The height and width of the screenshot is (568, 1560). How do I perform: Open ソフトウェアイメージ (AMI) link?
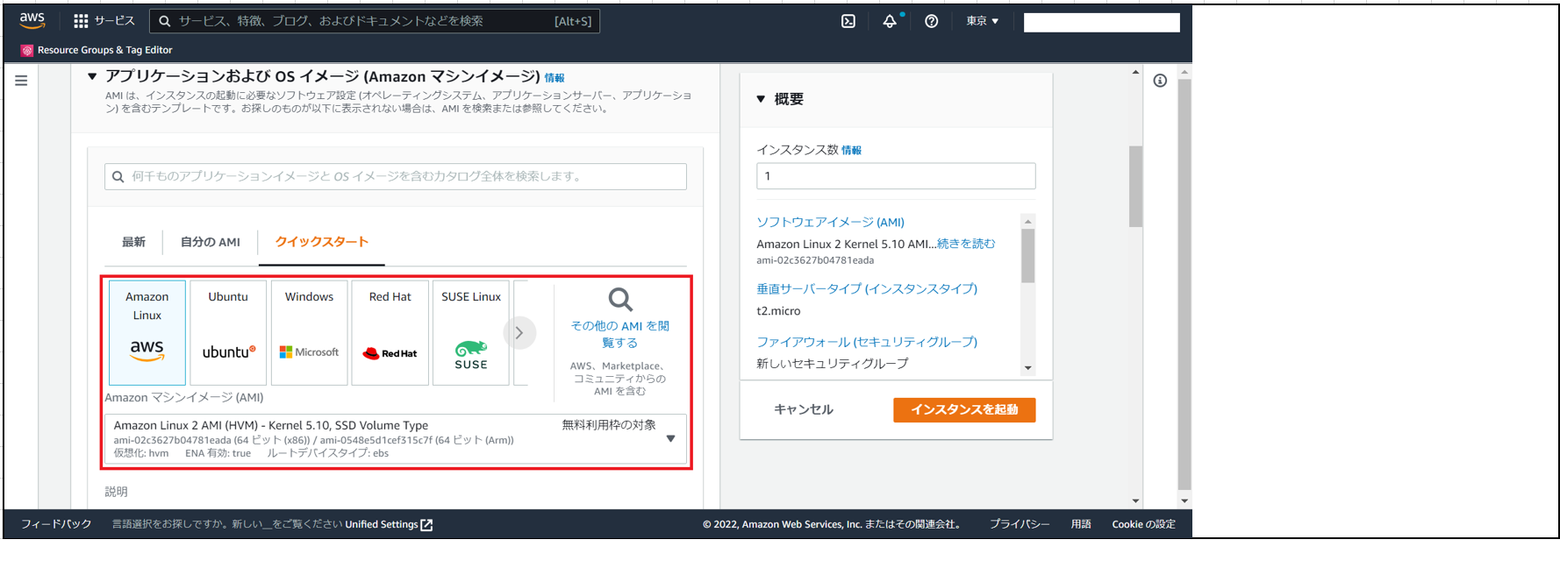831,223
